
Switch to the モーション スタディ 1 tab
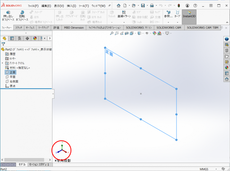(x=39, y=164)
